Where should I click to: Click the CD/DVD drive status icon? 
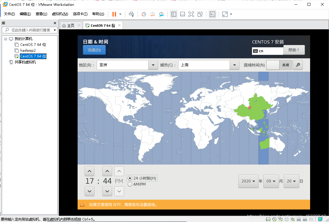click(274, 219)
